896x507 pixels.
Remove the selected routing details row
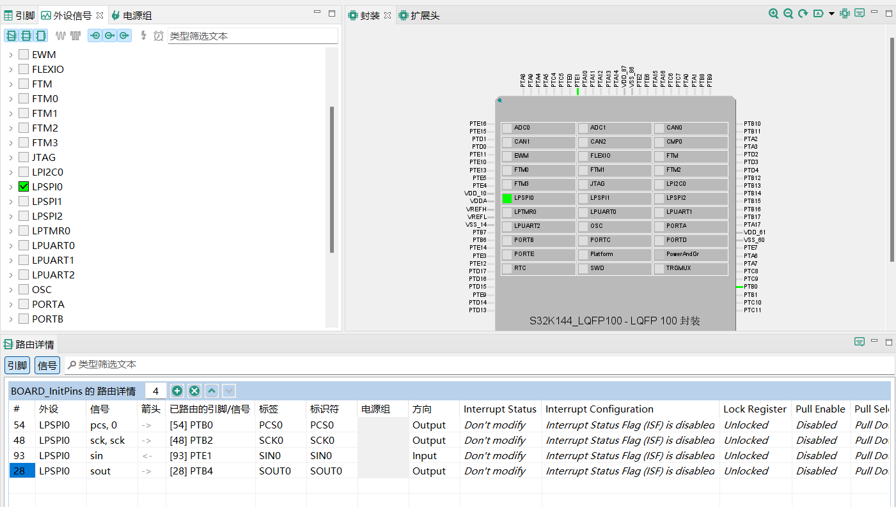pos(194,391)
